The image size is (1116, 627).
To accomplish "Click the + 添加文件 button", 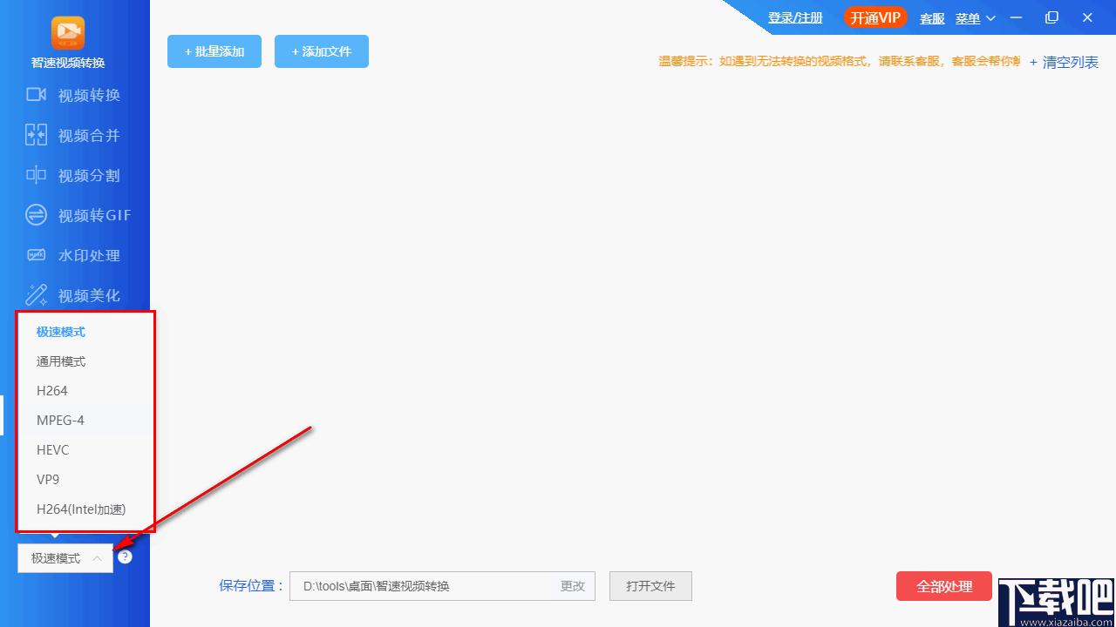I will (x=322, y=51).
